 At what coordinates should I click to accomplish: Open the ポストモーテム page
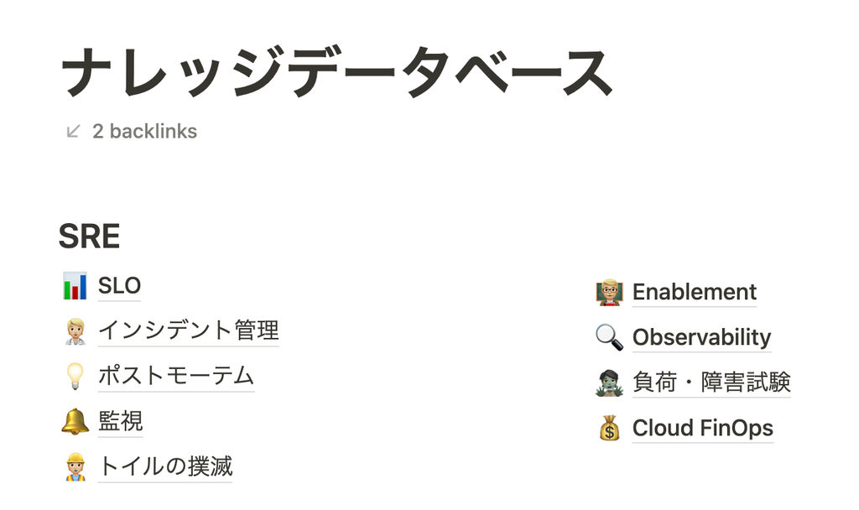176,376
